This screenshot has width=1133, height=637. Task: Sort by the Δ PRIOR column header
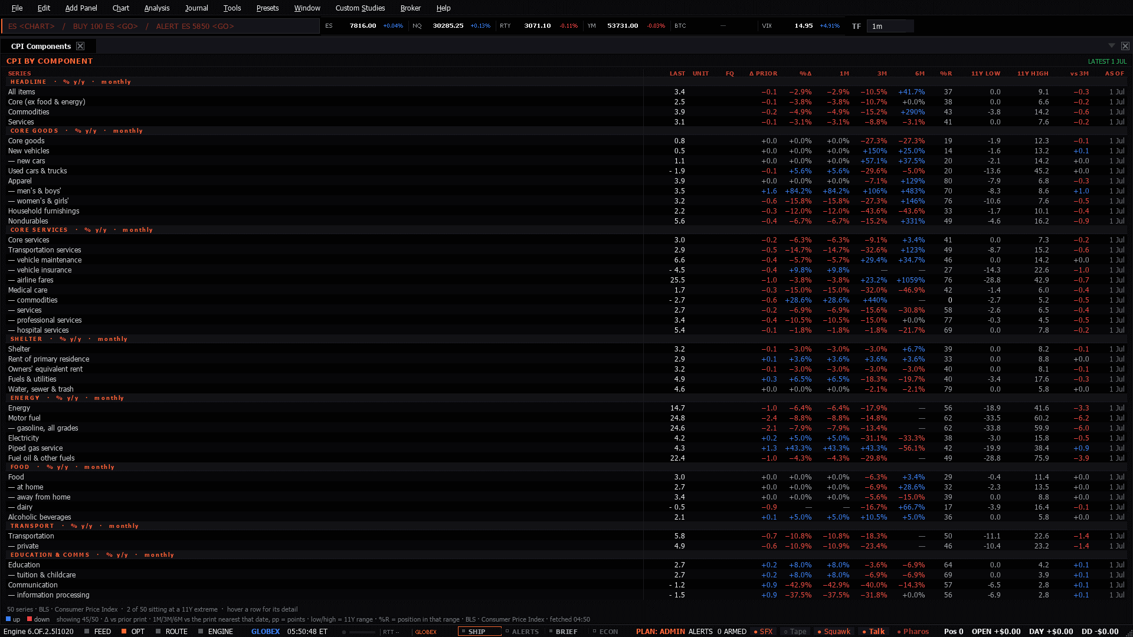click(763, 74)
